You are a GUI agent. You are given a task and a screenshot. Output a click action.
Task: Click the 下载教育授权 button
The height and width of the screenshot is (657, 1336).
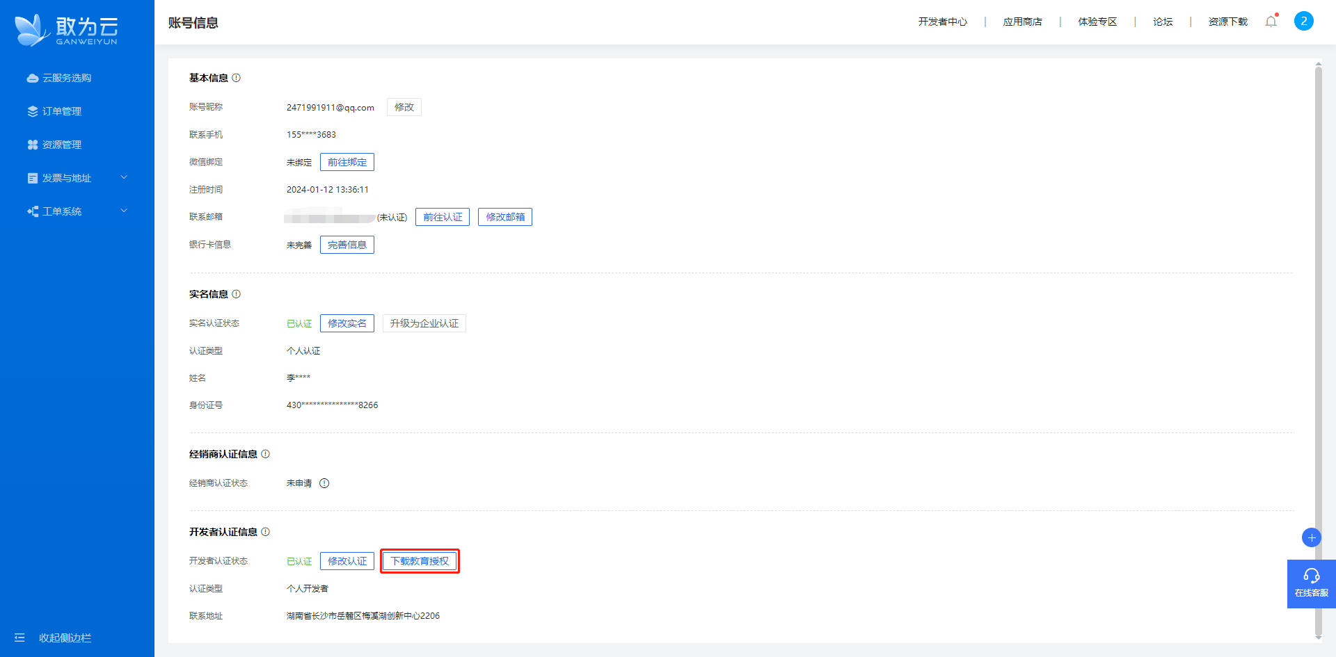[420, 561]
